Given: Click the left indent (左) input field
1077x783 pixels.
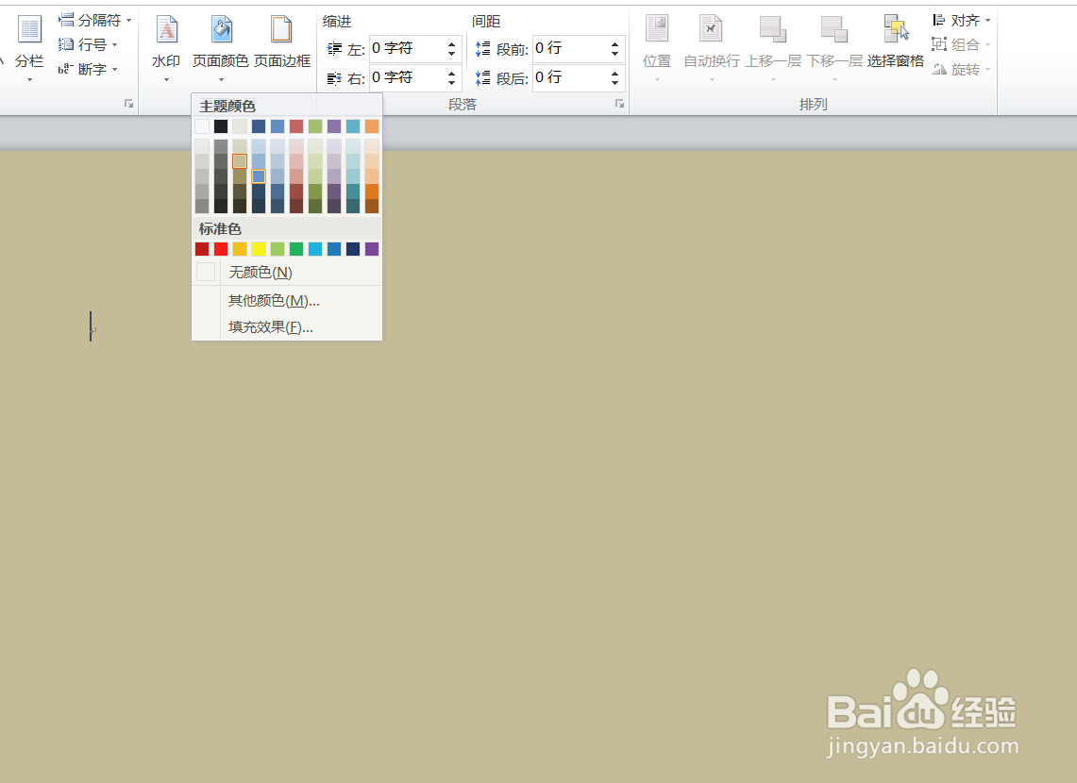Looking at the screenshot, I should [408, 49].
